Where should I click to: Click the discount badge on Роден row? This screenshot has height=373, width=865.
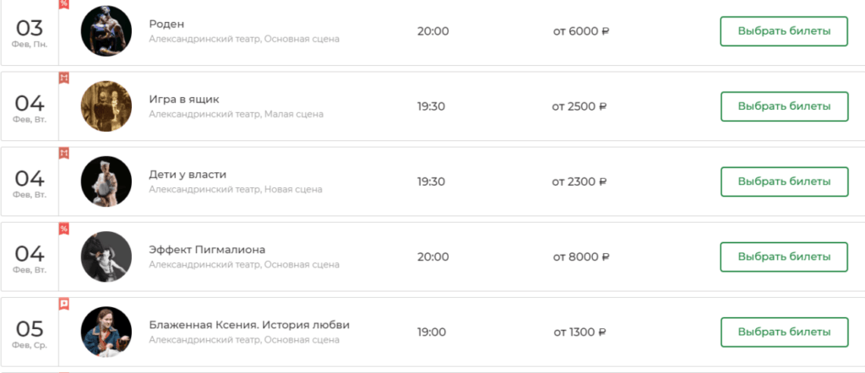[x=63, y=4]
